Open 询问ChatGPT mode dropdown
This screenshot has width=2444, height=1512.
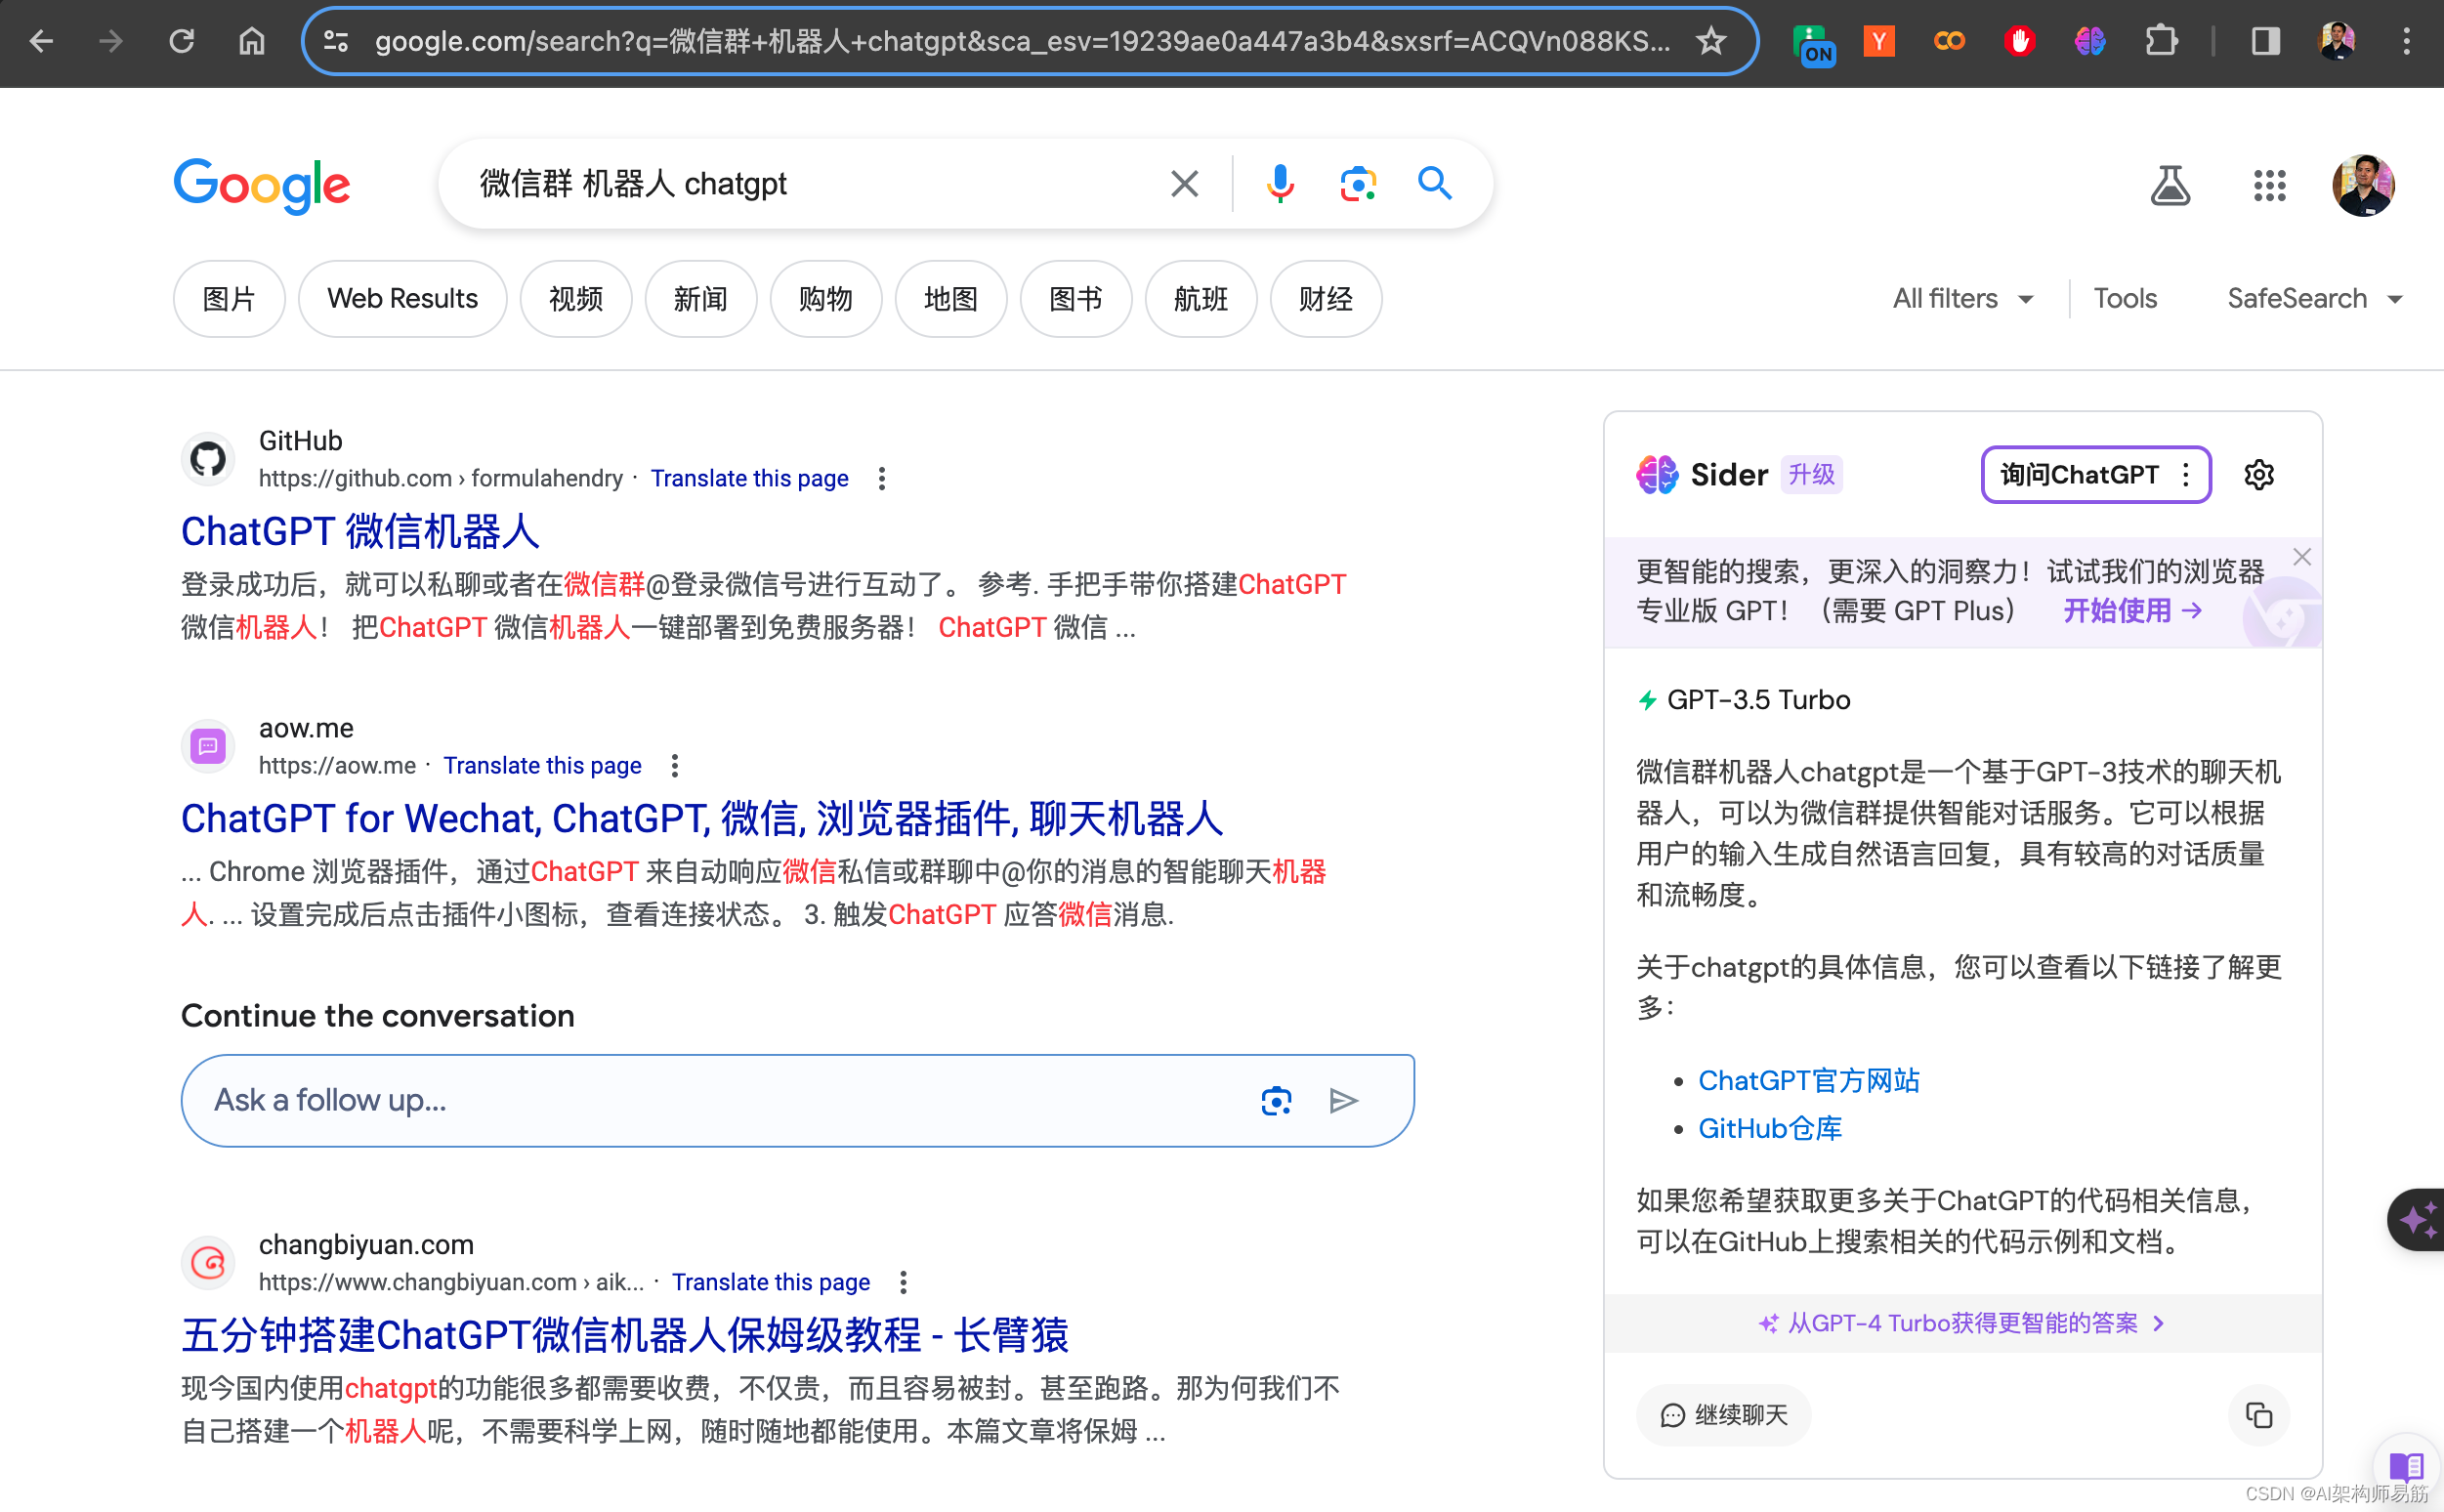(x=2096, y=475)
